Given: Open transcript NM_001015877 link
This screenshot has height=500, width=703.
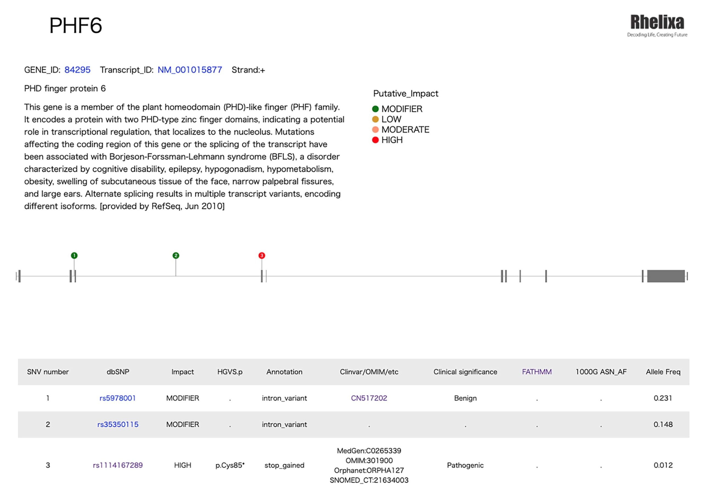Looking at the screenshot, I should click(190, 70).
